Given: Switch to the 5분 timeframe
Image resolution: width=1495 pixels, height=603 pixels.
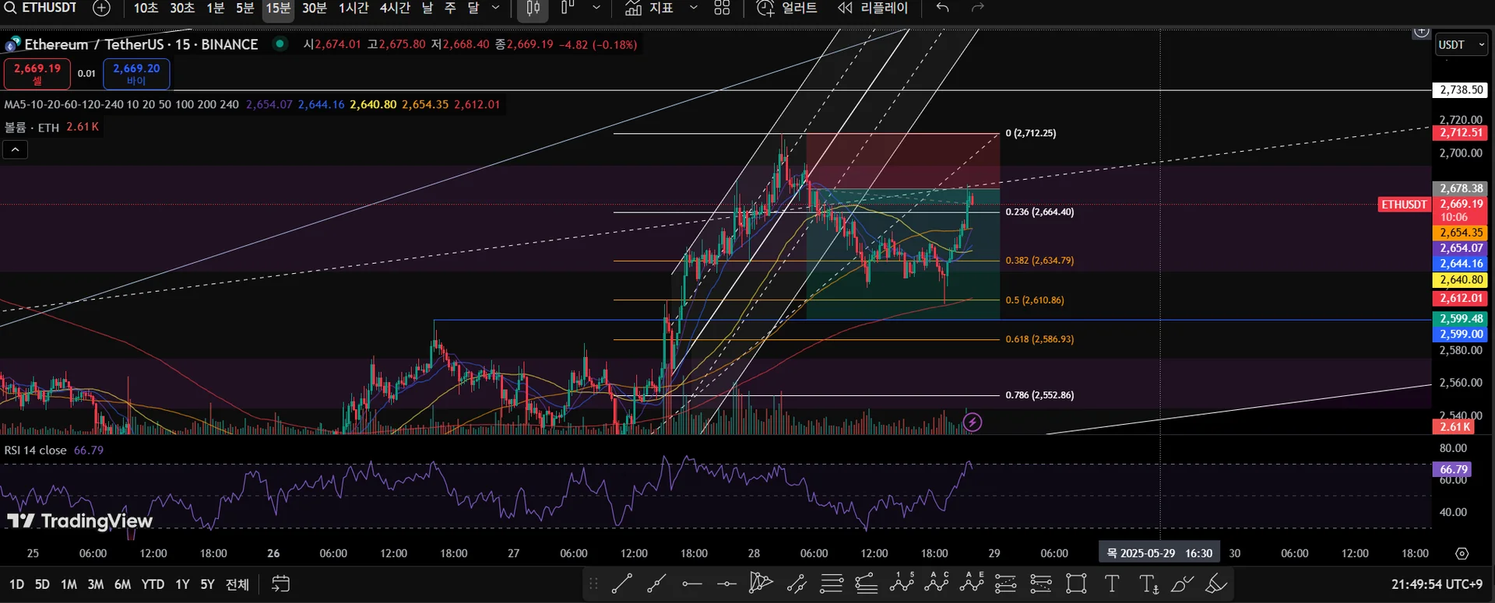Looking at the screenshot, I should pyautogui.click(x=244, y=8).
